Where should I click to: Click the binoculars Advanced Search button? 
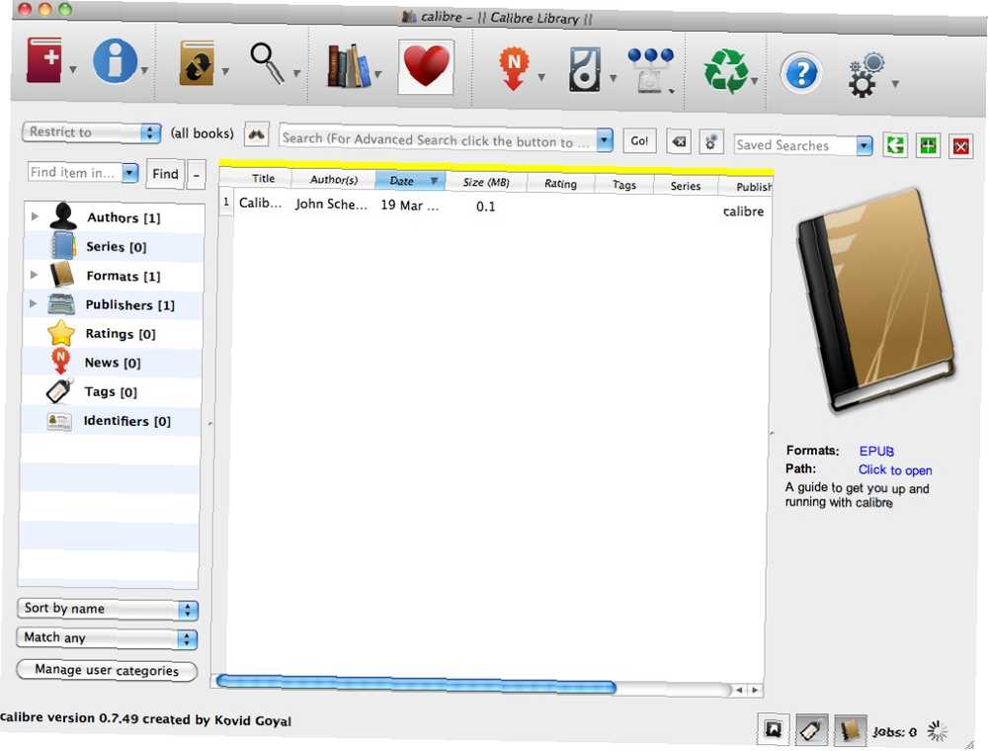(x=257, y=134)
